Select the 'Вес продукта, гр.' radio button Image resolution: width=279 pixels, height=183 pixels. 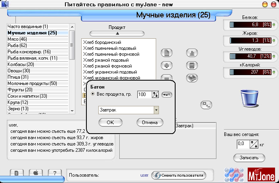pyautogui.click(x=93, y=94)
